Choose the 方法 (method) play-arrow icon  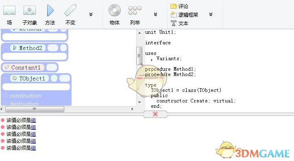coord(50,10)
